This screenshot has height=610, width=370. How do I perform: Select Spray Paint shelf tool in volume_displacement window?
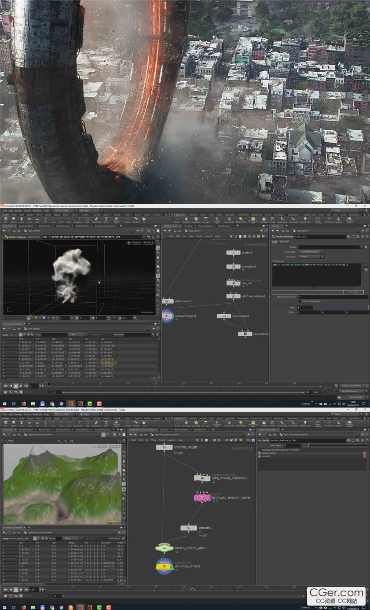[97, 220]
